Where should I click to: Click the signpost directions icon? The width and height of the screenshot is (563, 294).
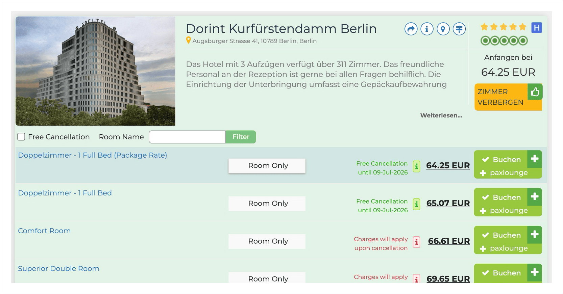pos(459,29)
